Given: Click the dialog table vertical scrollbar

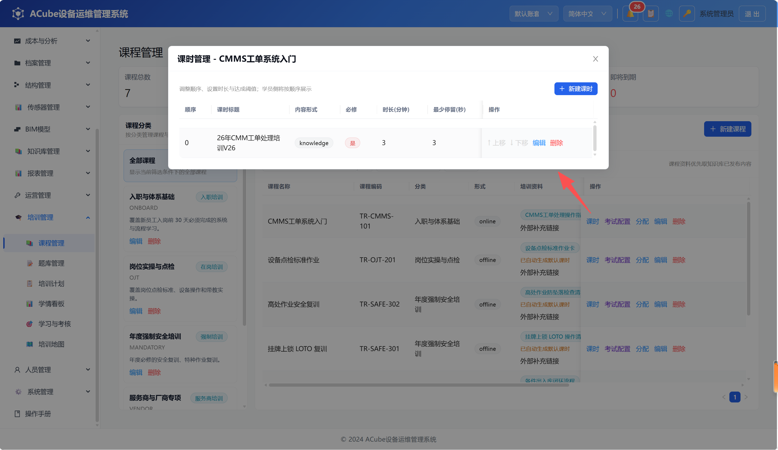Looking at the screenshot, I should pos(595,138).
